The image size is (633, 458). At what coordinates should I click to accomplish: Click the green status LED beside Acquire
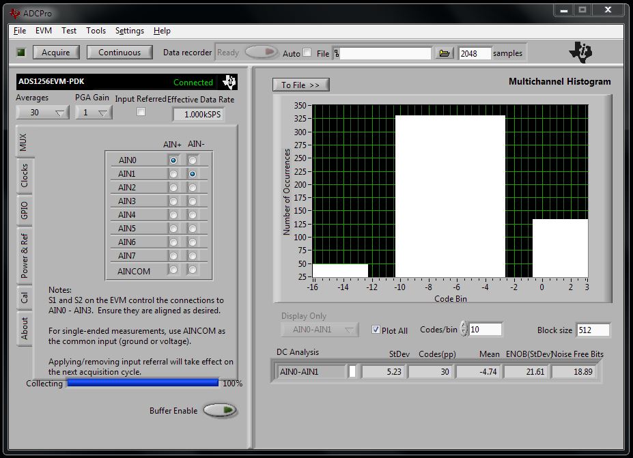coord(21,53)
